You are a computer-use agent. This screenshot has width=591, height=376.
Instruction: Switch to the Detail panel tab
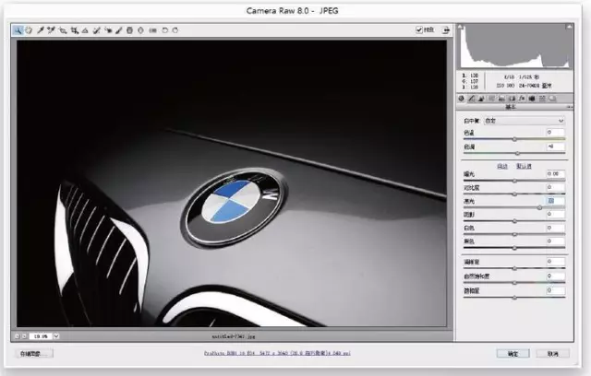tap(481, 98)
